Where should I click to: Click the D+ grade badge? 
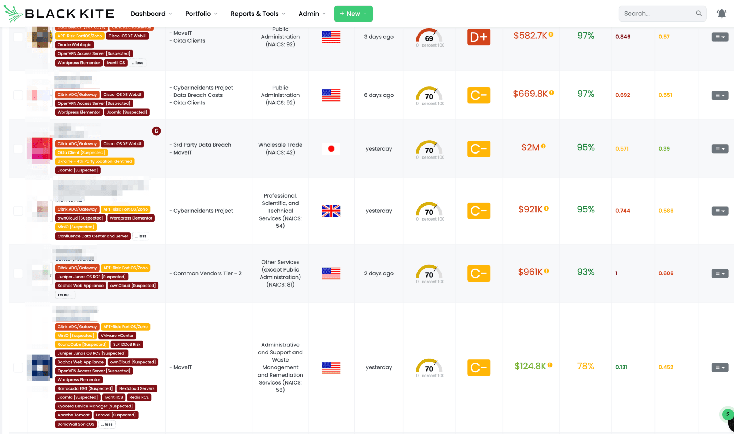[478, 37]
